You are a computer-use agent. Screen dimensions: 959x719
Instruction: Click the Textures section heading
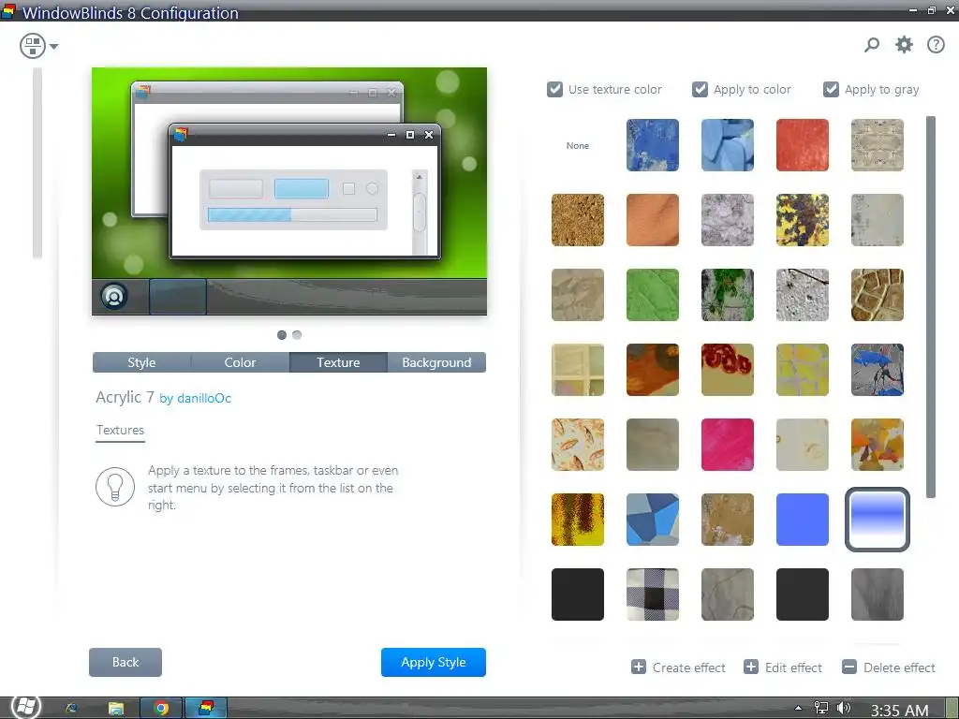[120, 430]
